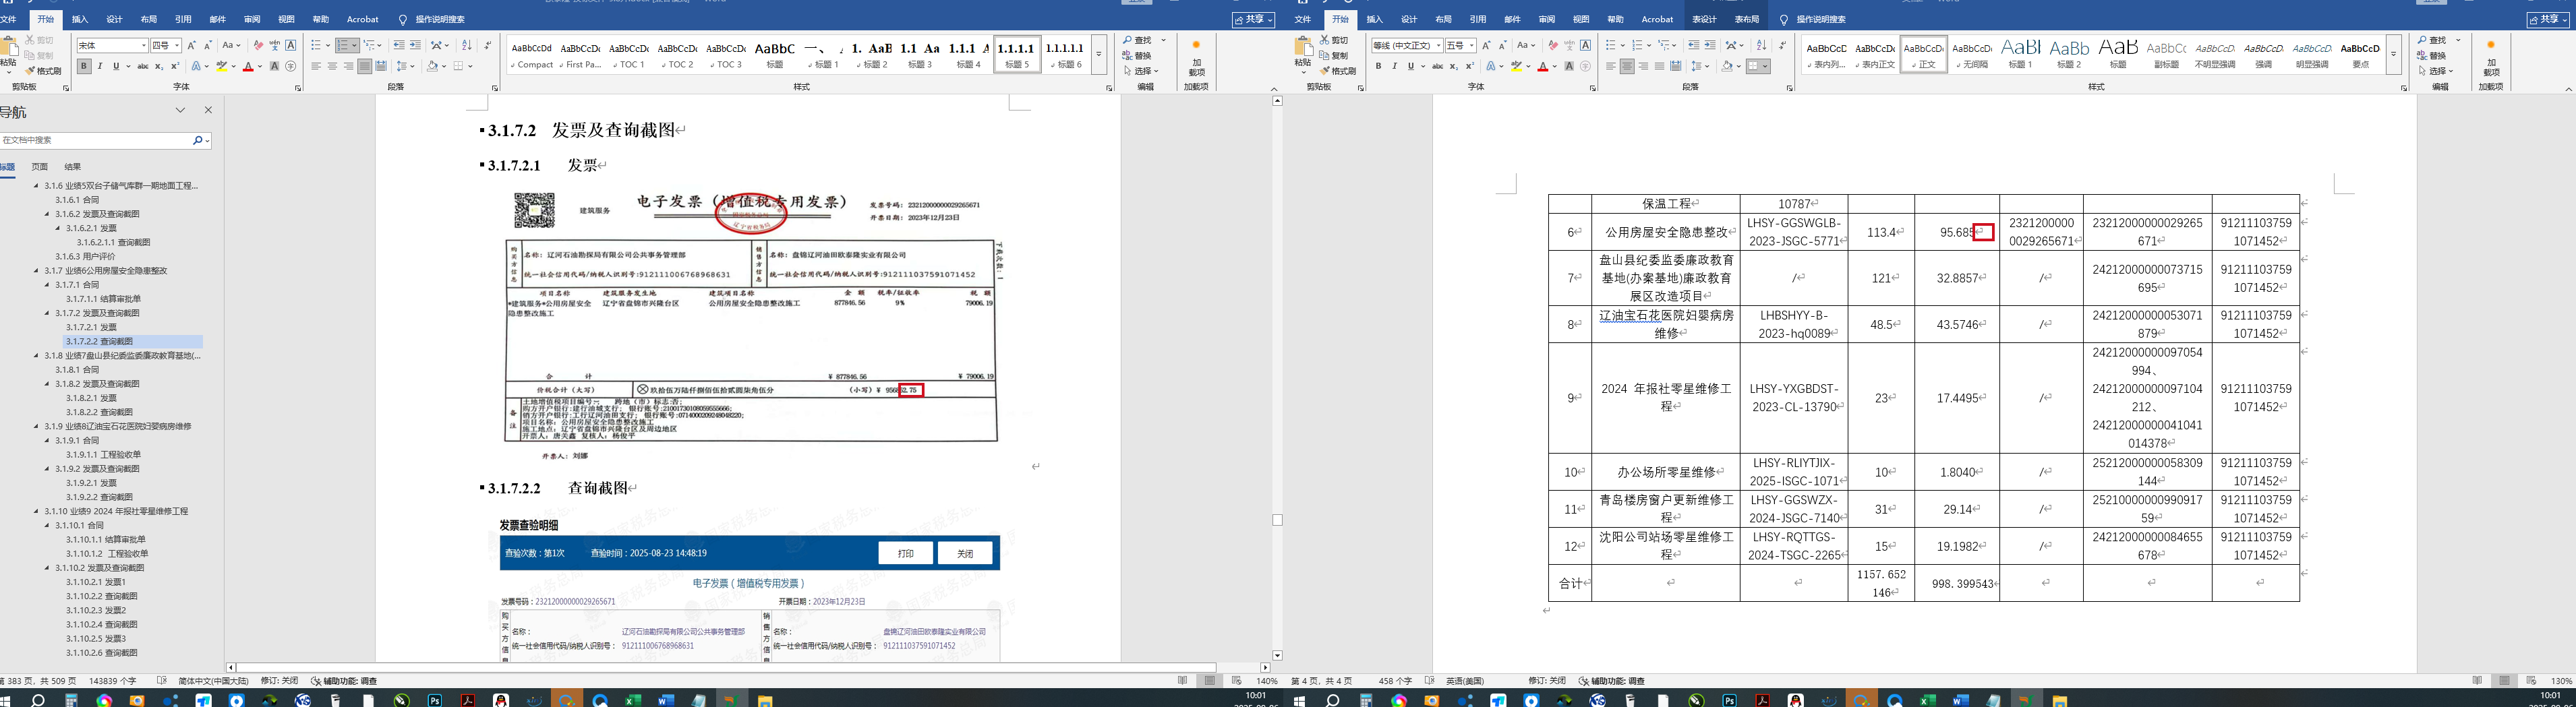The image size is (2576, 707).
Task: Open 审阅 tab in the left Word window
Action: click(252, 19)
